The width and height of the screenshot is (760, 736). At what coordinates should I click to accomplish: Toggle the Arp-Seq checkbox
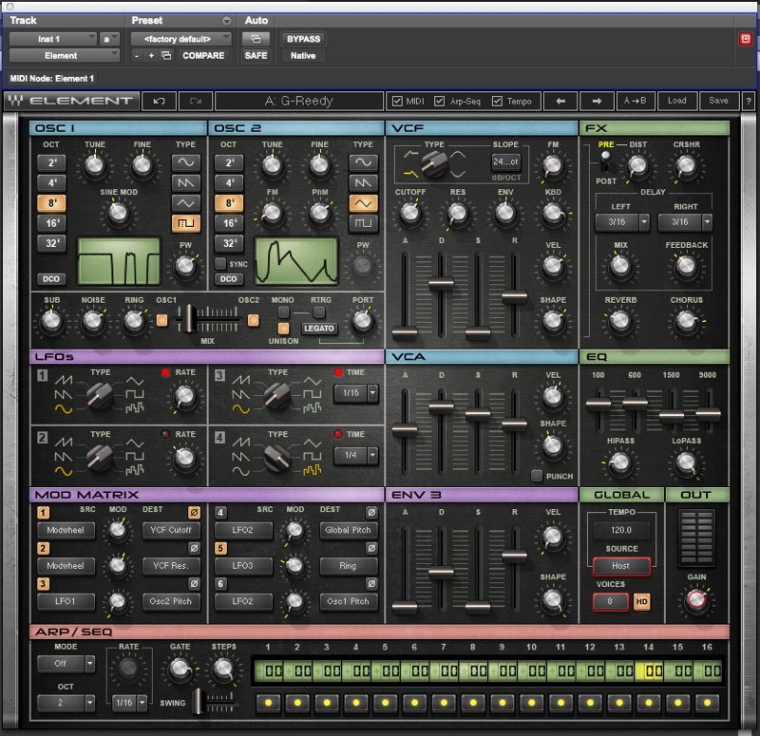pos(440,101)
